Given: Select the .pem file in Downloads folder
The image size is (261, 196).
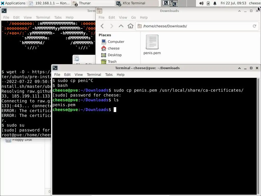Looking at the screenshot, I should click(x=152, y=45).
